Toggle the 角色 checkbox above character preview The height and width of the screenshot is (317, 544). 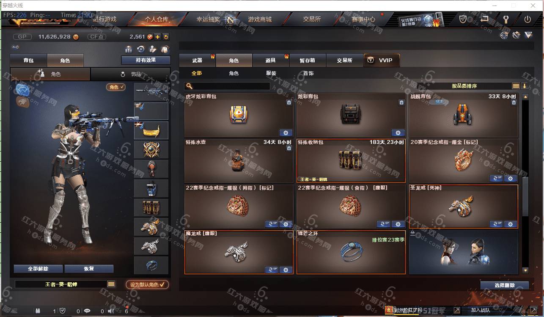(x=116, y=87)
